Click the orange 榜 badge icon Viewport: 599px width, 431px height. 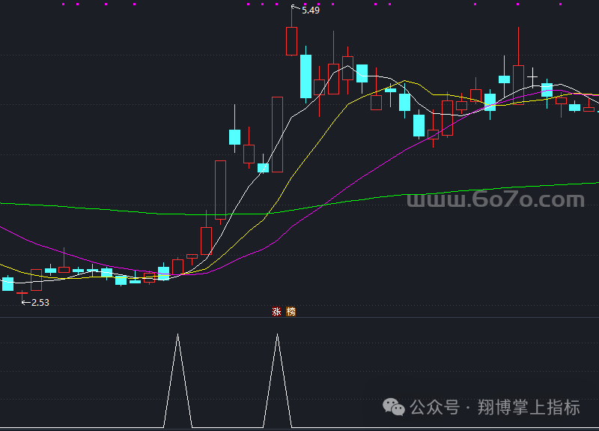(291, 311)
